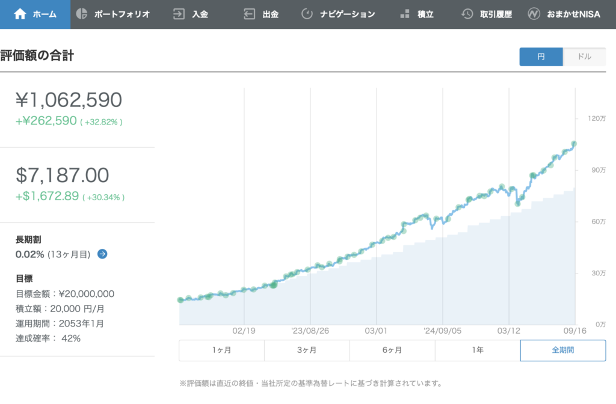
Task: Click the Home house icon
Action: pos(20,14)
